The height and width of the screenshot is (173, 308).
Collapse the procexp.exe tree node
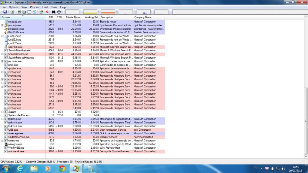(2, 25)
